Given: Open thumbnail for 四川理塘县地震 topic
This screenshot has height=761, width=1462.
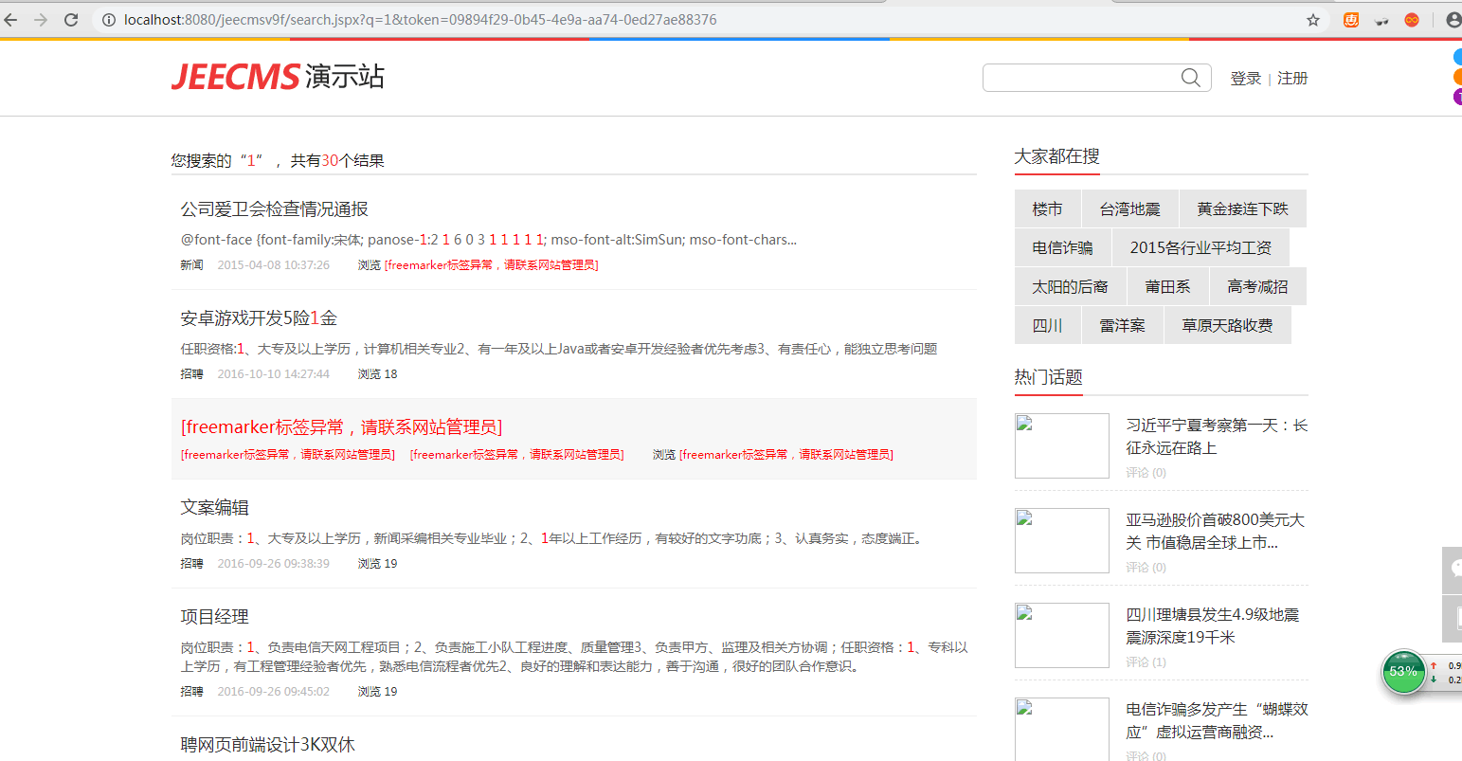Looking at the screenshot, I should click(x=1061, y=636).
